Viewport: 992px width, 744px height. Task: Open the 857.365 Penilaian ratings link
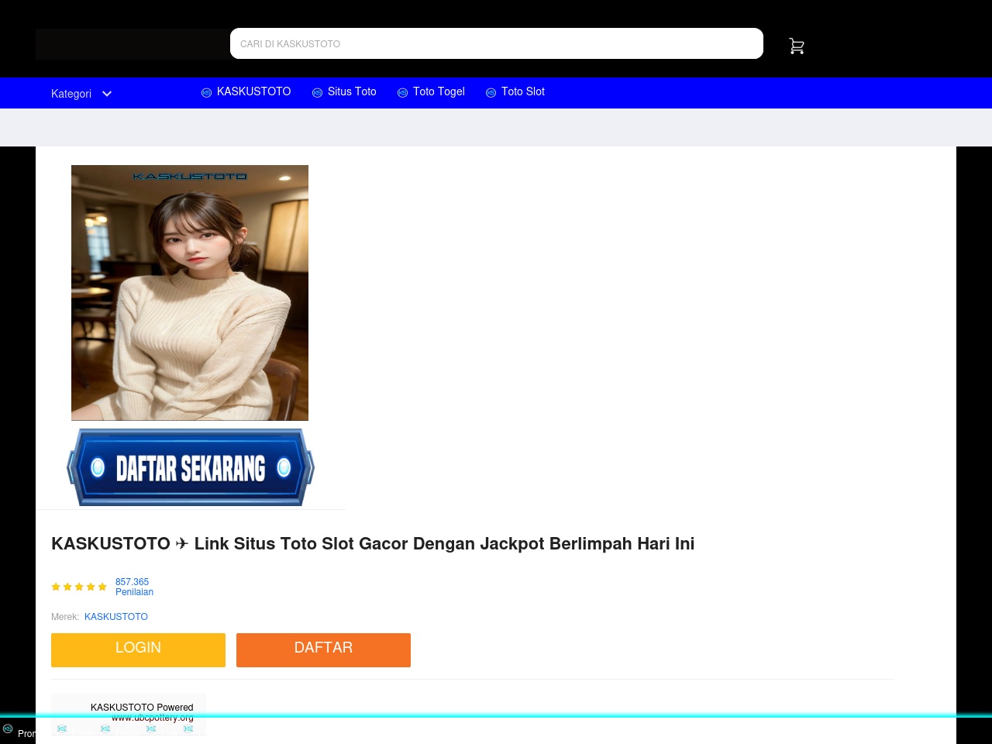point(134,587)
